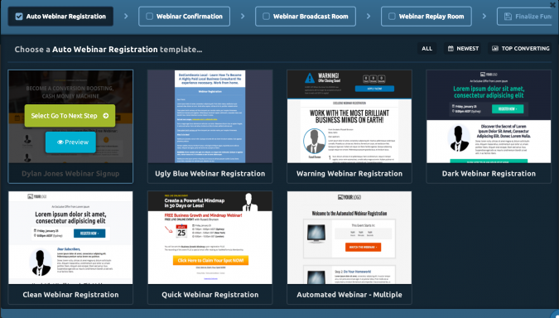
Task: Toggle the Auto Webinar Registration checkbox
Action: click(19, 17)
